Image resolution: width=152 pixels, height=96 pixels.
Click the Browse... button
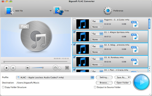click(104, 83)
